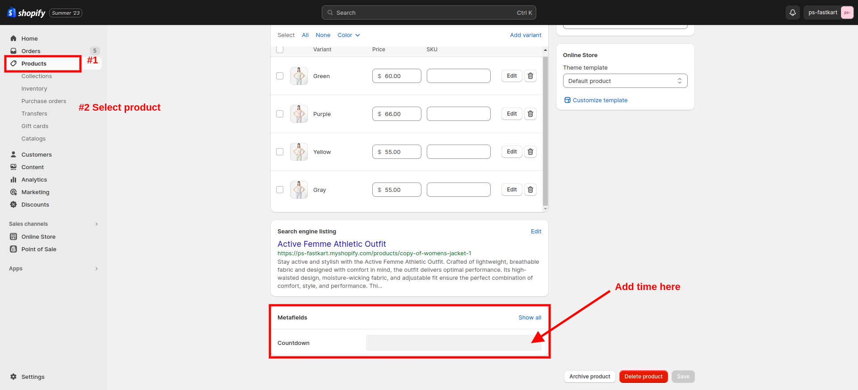
Task: Click the Products tag icon
Action: 13,63
